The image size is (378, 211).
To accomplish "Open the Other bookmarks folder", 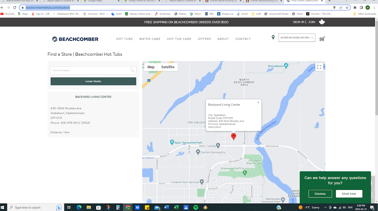I will [x=365, y=14].
